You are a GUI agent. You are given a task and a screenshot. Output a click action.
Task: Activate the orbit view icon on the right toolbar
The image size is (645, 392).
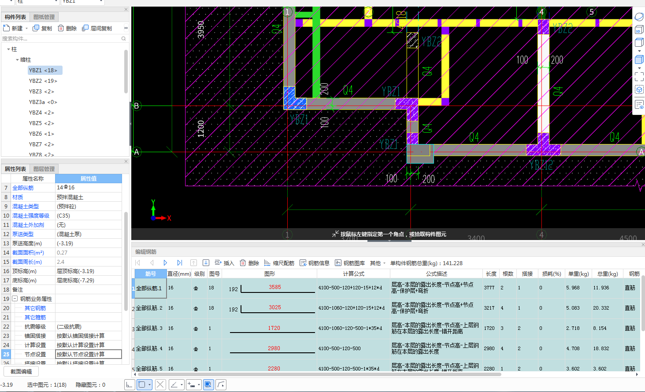click(639, 17)
